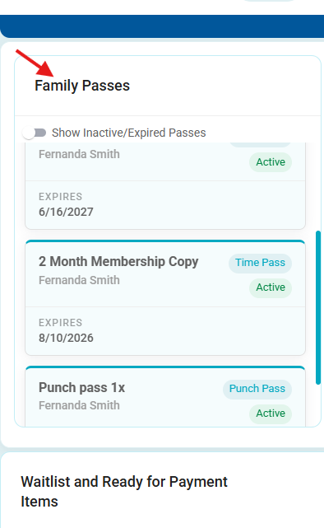Click Active badge on the top pass
The image size is (324, 528).
pyautogui.click(x=271, y=162)
